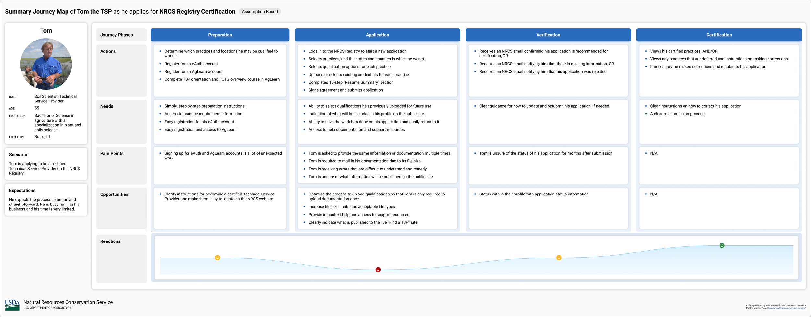The width and height of the screenshot is (811, 317).
Task: Click 'Completes 10-step Resume Summary section'
Action: pyautogui.click(x=351, y=82)
